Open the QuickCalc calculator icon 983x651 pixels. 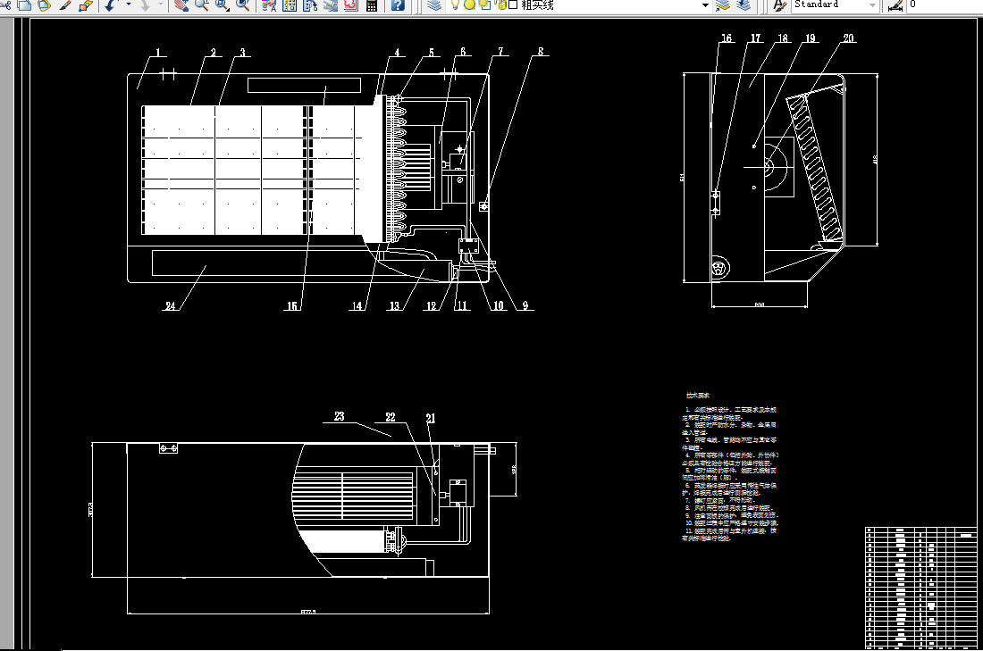(372, 4)
